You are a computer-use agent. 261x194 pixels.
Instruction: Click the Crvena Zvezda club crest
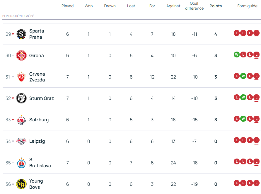[x=21, y=77]
